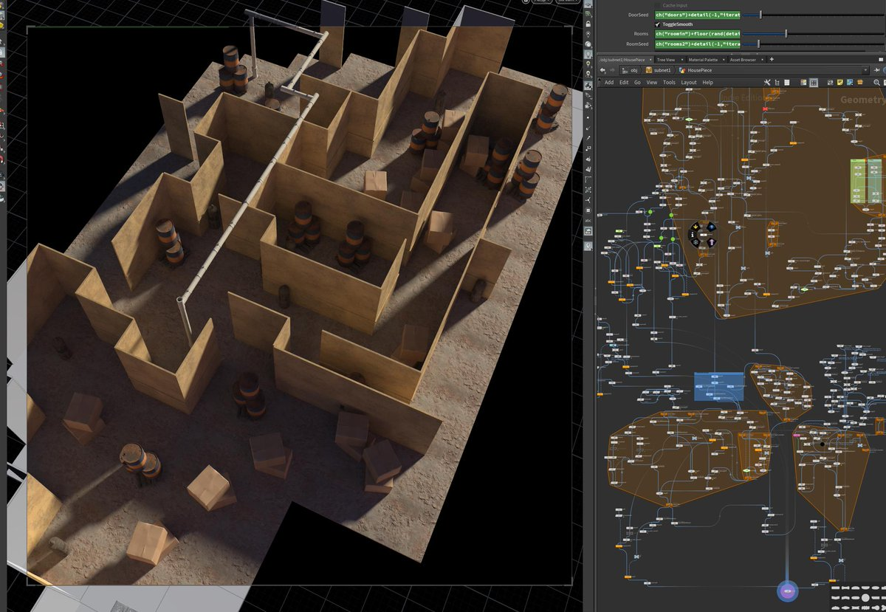
Task: Select the purple output node at network bottom
Action: (788, 591)
